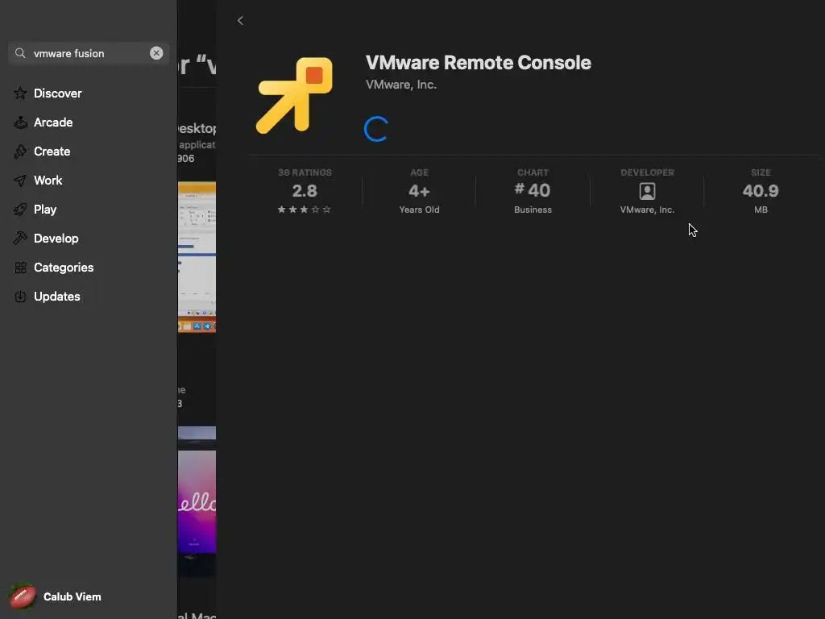
Task: Click the back chevron arrow
Action: tap(240, 20)
